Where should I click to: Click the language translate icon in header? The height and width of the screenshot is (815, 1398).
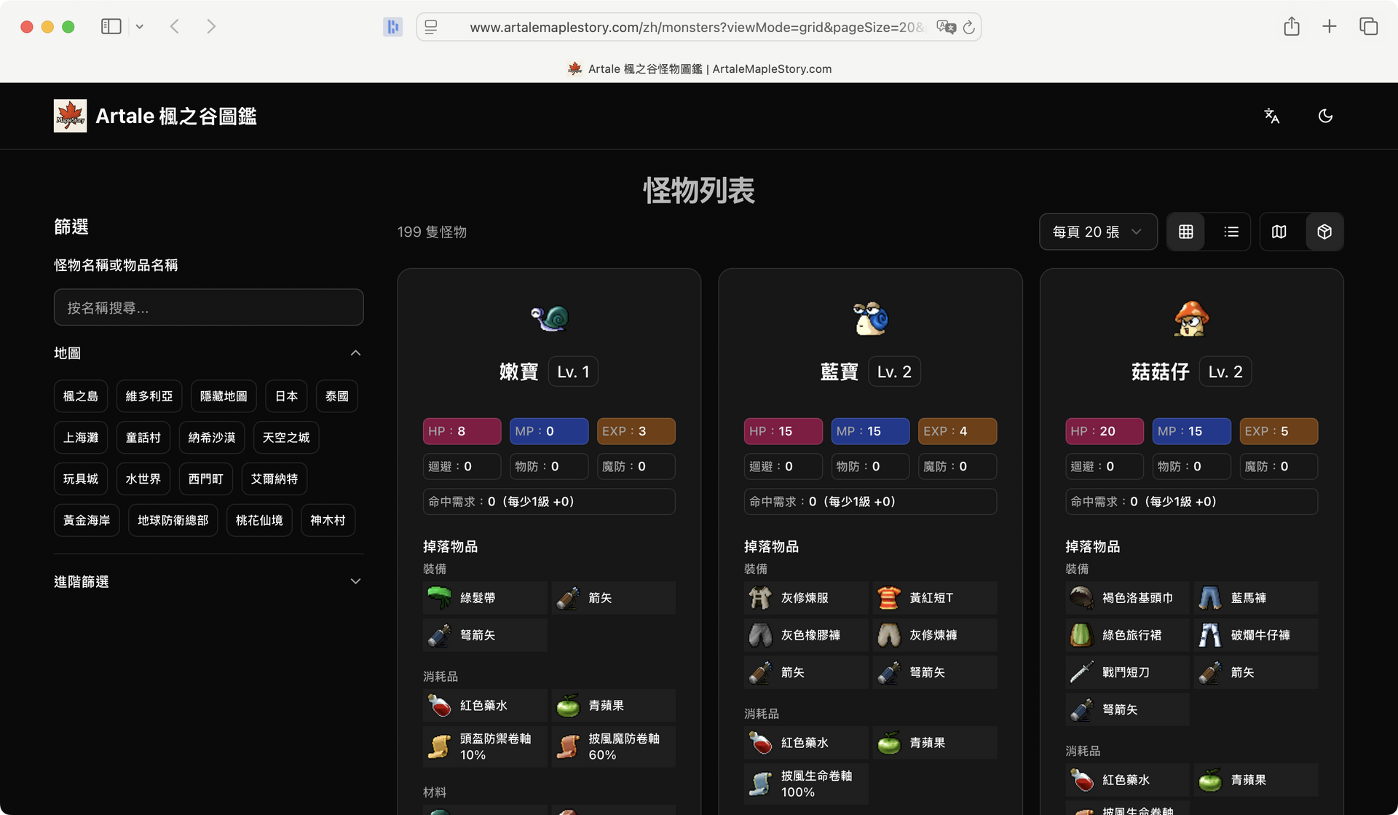point(1271,116)
